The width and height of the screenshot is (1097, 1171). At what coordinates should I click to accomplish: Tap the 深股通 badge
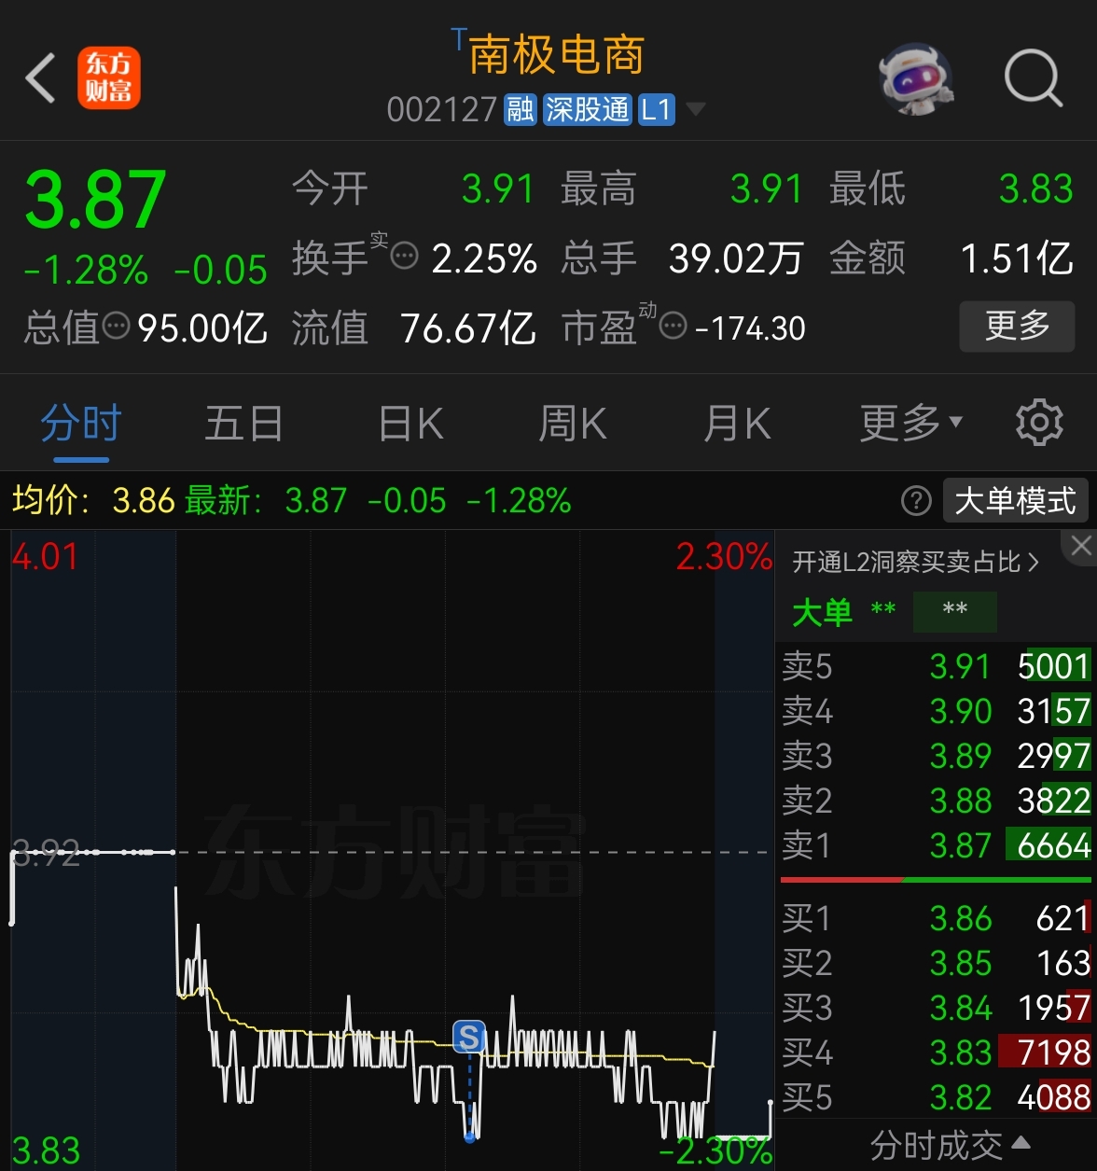click(587, 110)
